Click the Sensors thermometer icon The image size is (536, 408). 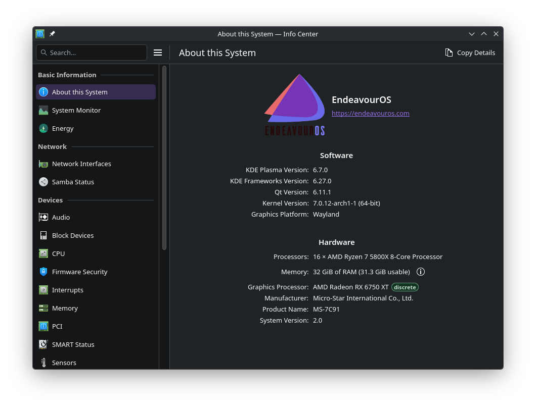point(43,363)
